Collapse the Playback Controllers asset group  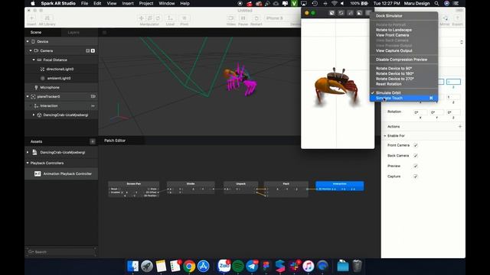tap(28, 163)
